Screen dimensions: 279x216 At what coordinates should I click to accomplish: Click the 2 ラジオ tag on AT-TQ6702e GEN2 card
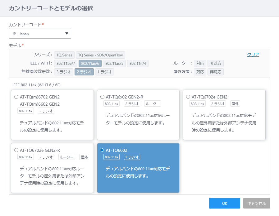218,104
